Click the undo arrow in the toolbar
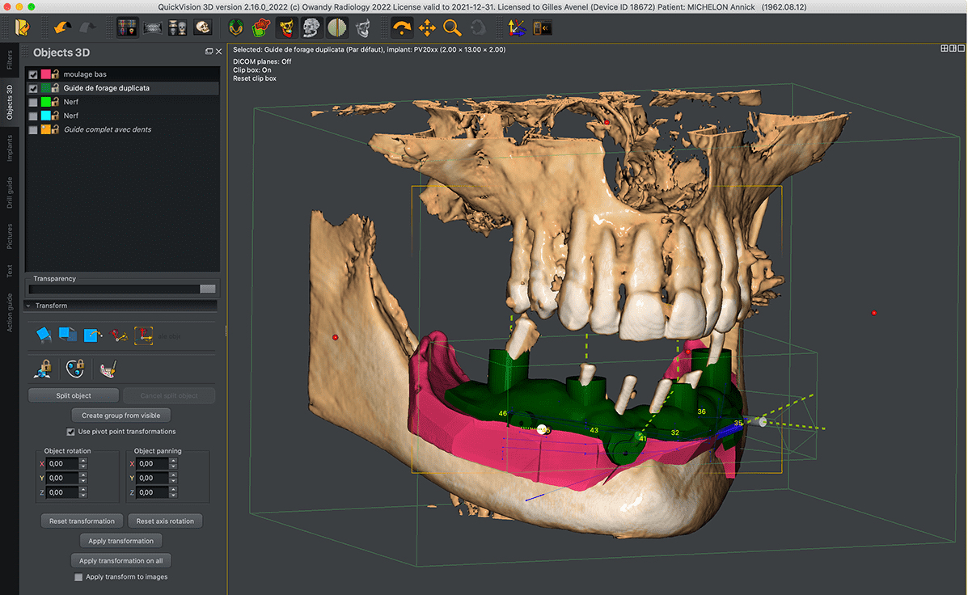This screenshot has height=595, width=968. [x=61, y=28]
